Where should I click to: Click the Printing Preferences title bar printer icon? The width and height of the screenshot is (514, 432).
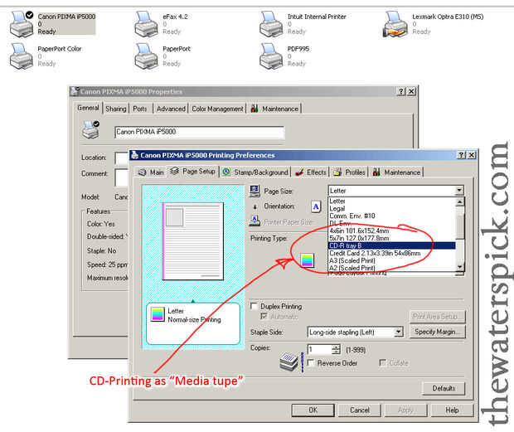(x=134, y=155)
